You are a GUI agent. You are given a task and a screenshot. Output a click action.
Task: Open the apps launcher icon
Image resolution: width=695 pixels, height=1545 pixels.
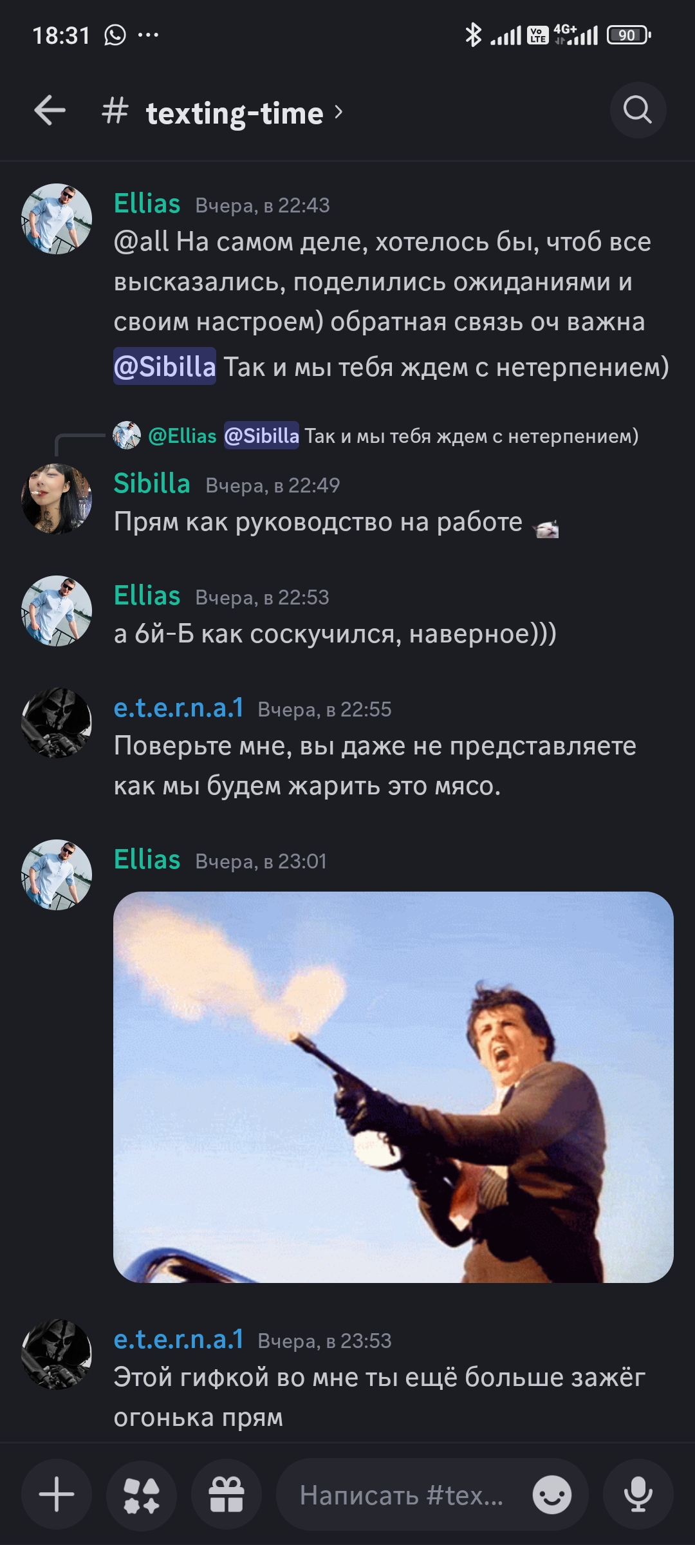[x=142, y=1494]
